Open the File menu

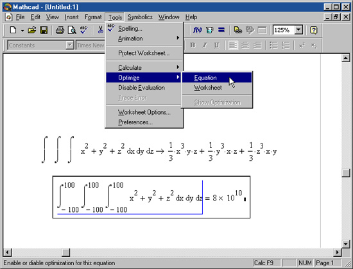pos(20,17)
